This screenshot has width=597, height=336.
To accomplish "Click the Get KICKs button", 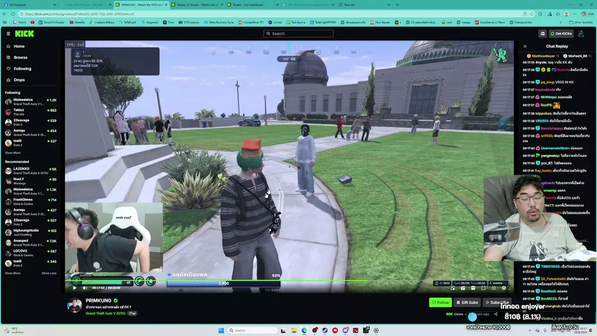I will [561, 34].
